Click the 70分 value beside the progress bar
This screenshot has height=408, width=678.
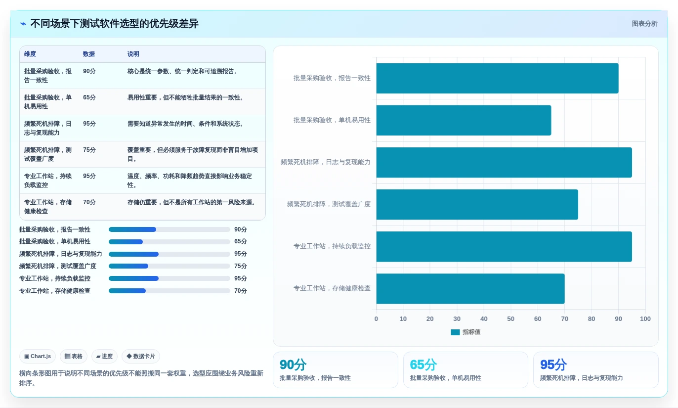point(241,291)
